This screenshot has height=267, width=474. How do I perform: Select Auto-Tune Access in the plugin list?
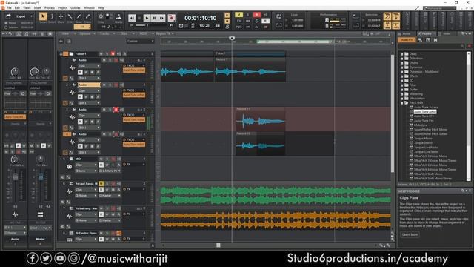click(x=426, y=107)
